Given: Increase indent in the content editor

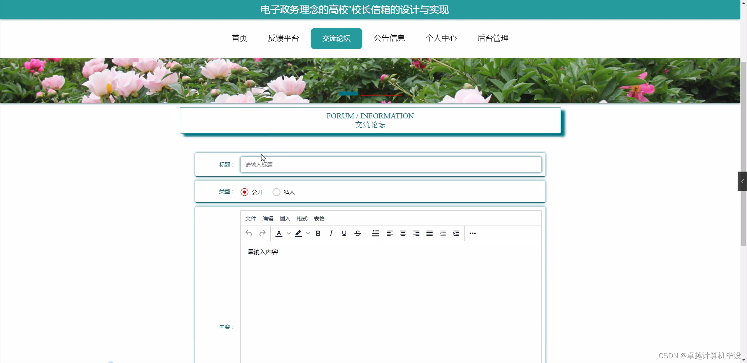Looking at the screenshot, I should pos(456,233).
